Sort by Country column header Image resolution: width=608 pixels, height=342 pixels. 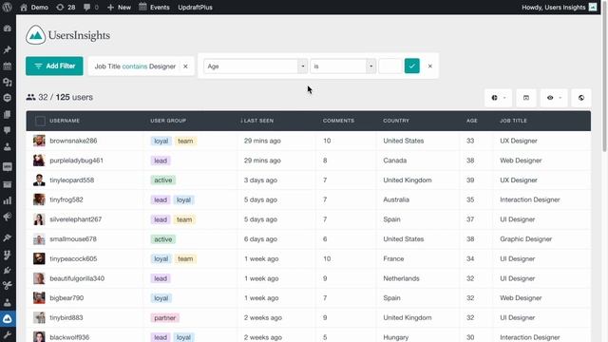(396, 121)
